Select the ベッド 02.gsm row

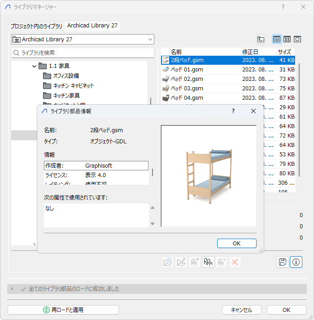pyautogui.click(x=228, y=79)
